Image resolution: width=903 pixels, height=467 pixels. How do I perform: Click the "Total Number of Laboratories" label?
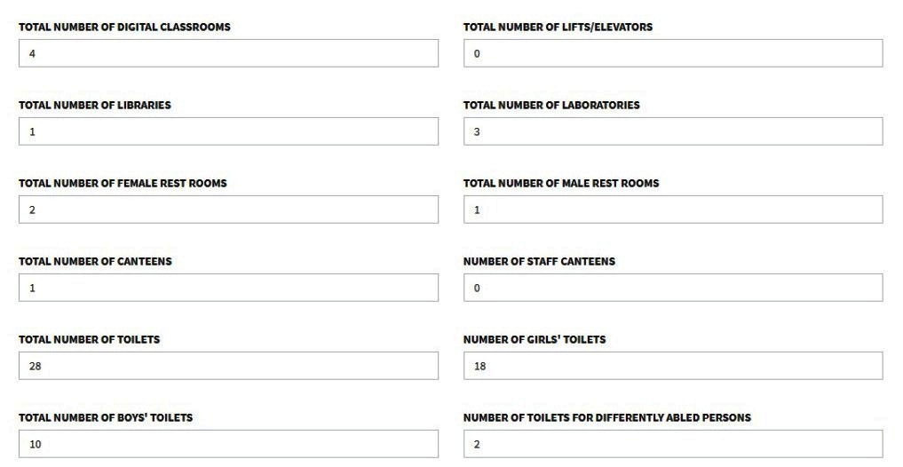pos(551,106)
